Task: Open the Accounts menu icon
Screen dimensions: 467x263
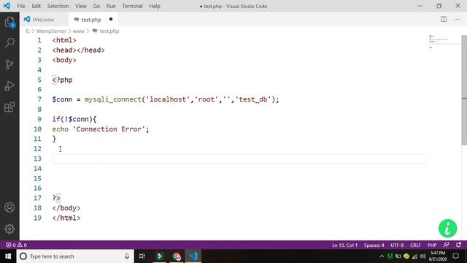Action: coord(9,207)
